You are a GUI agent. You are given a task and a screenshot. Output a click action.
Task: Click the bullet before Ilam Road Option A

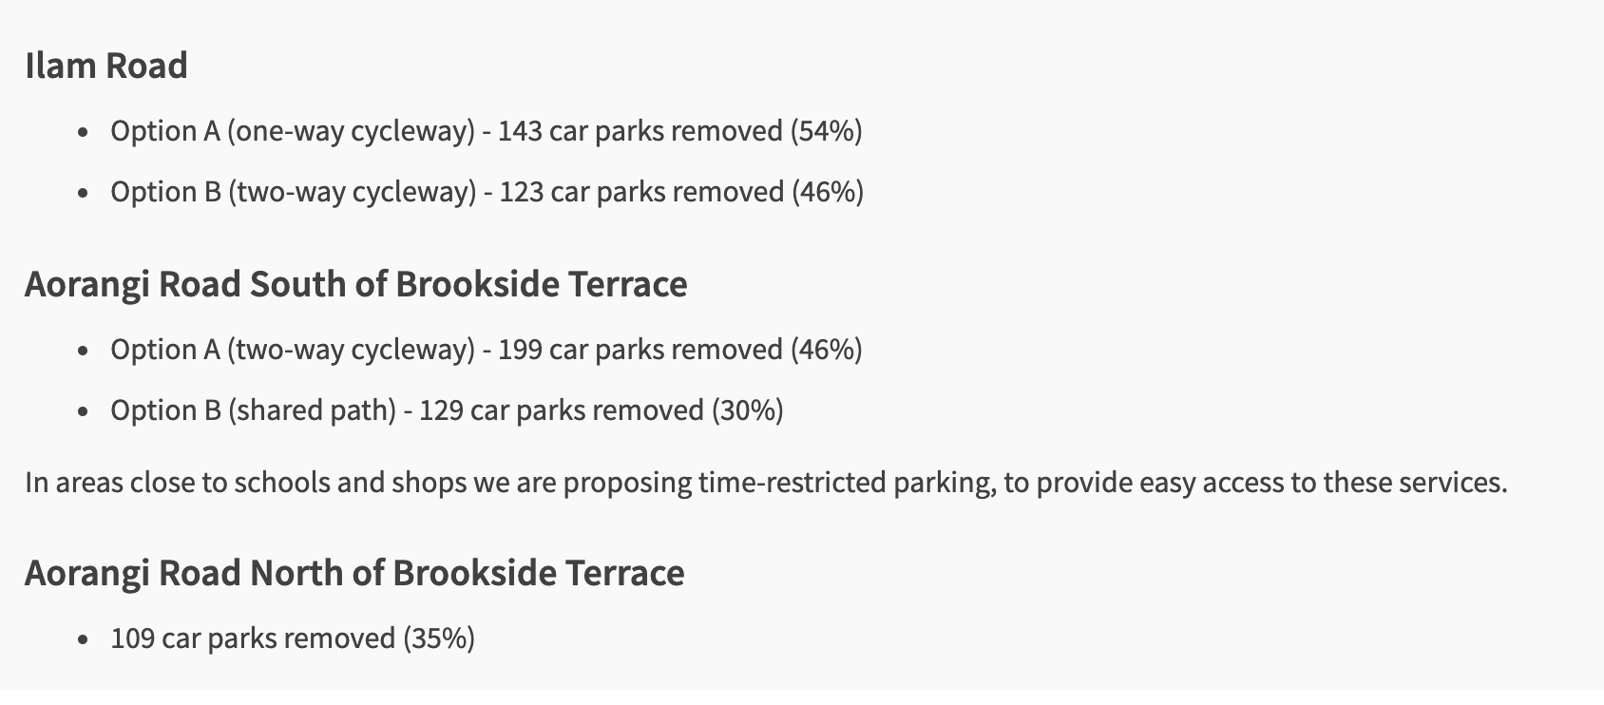click(x=85, y=132)
